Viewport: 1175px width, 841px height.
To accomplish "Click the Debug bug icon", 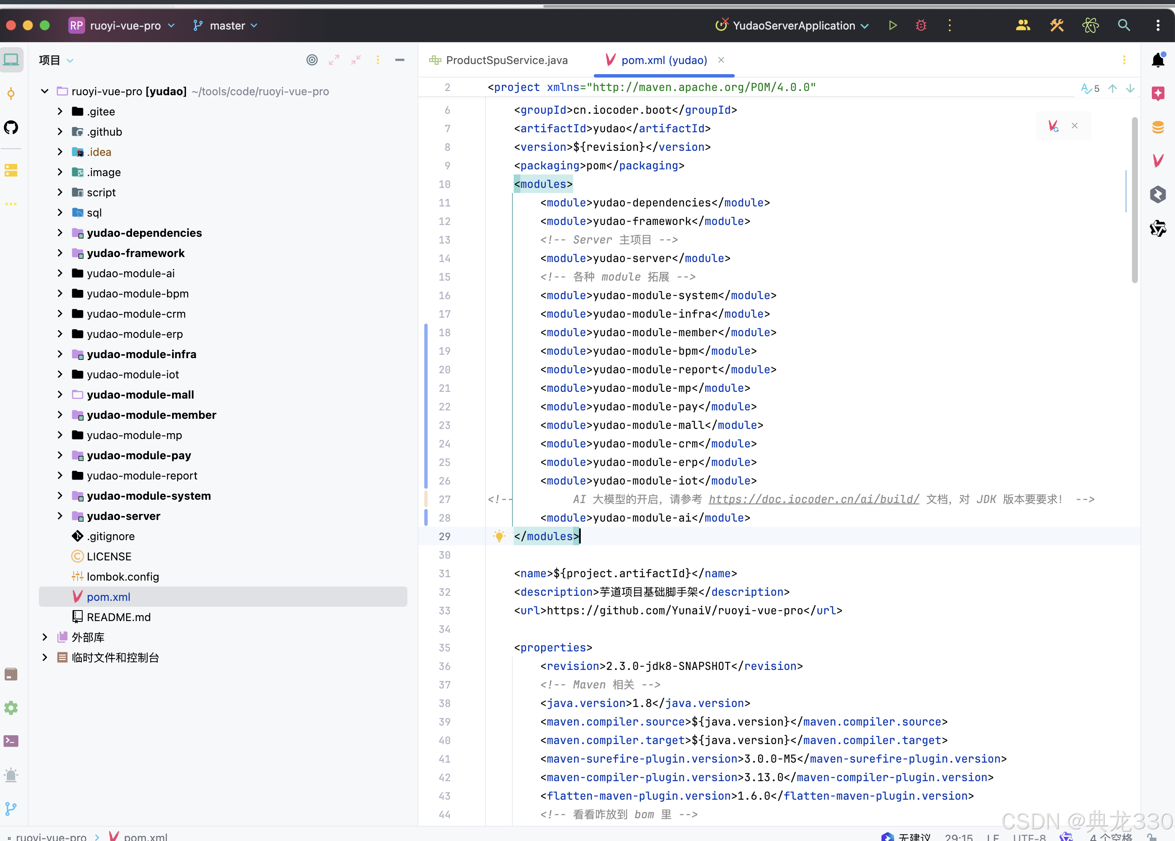I will point(921,25).
